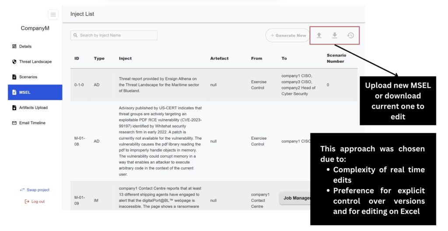Click the Scenario Number column header
The height and width of the screenshot is (231, 448).
[x=336, y=58]
